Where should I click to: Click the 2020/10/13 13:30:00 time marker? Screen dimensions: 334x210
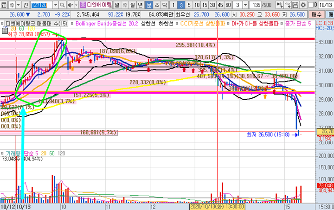(217, 207)
